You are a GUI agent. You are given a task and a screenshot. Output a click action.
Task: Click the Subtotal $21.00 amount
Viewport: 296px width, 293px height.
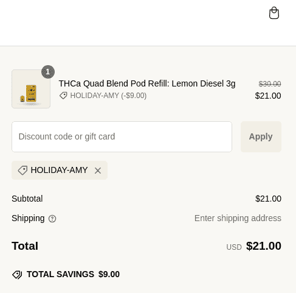268,199
